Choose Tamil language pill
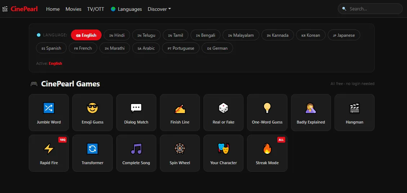Screen dimensions: 407x193 (x=175, y=35)
